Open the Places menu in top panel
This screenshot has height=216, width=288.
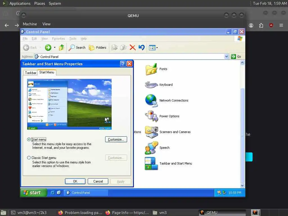click(39, 3)
